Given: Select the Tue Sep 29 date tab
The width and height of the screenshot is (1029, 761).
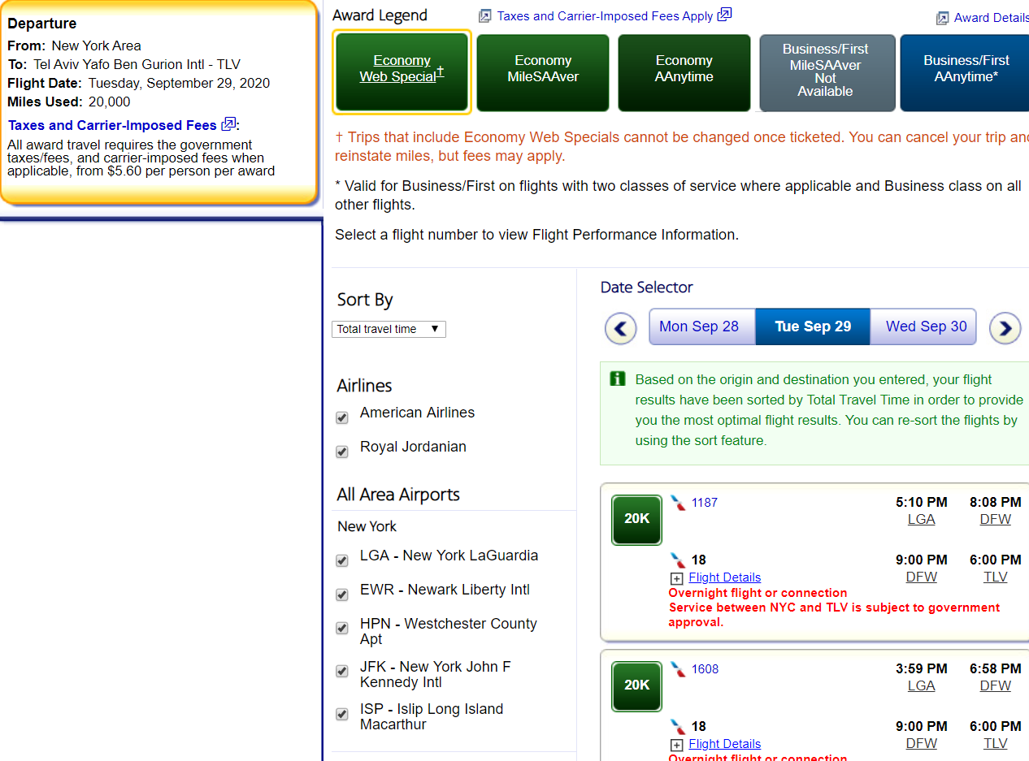Looking at the screenshot, I should (813, 326).
